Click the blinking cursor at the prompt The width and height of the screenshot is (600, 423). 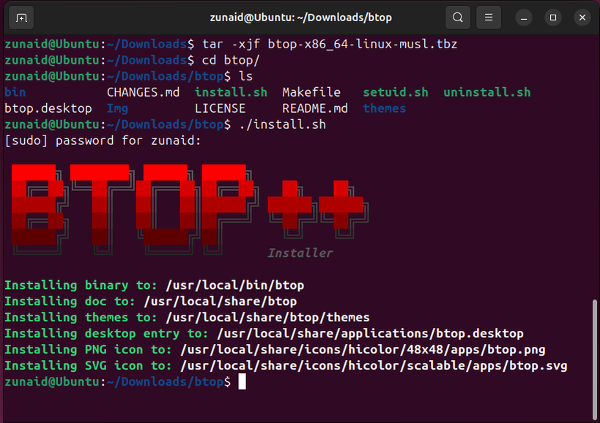click(242, 381)
